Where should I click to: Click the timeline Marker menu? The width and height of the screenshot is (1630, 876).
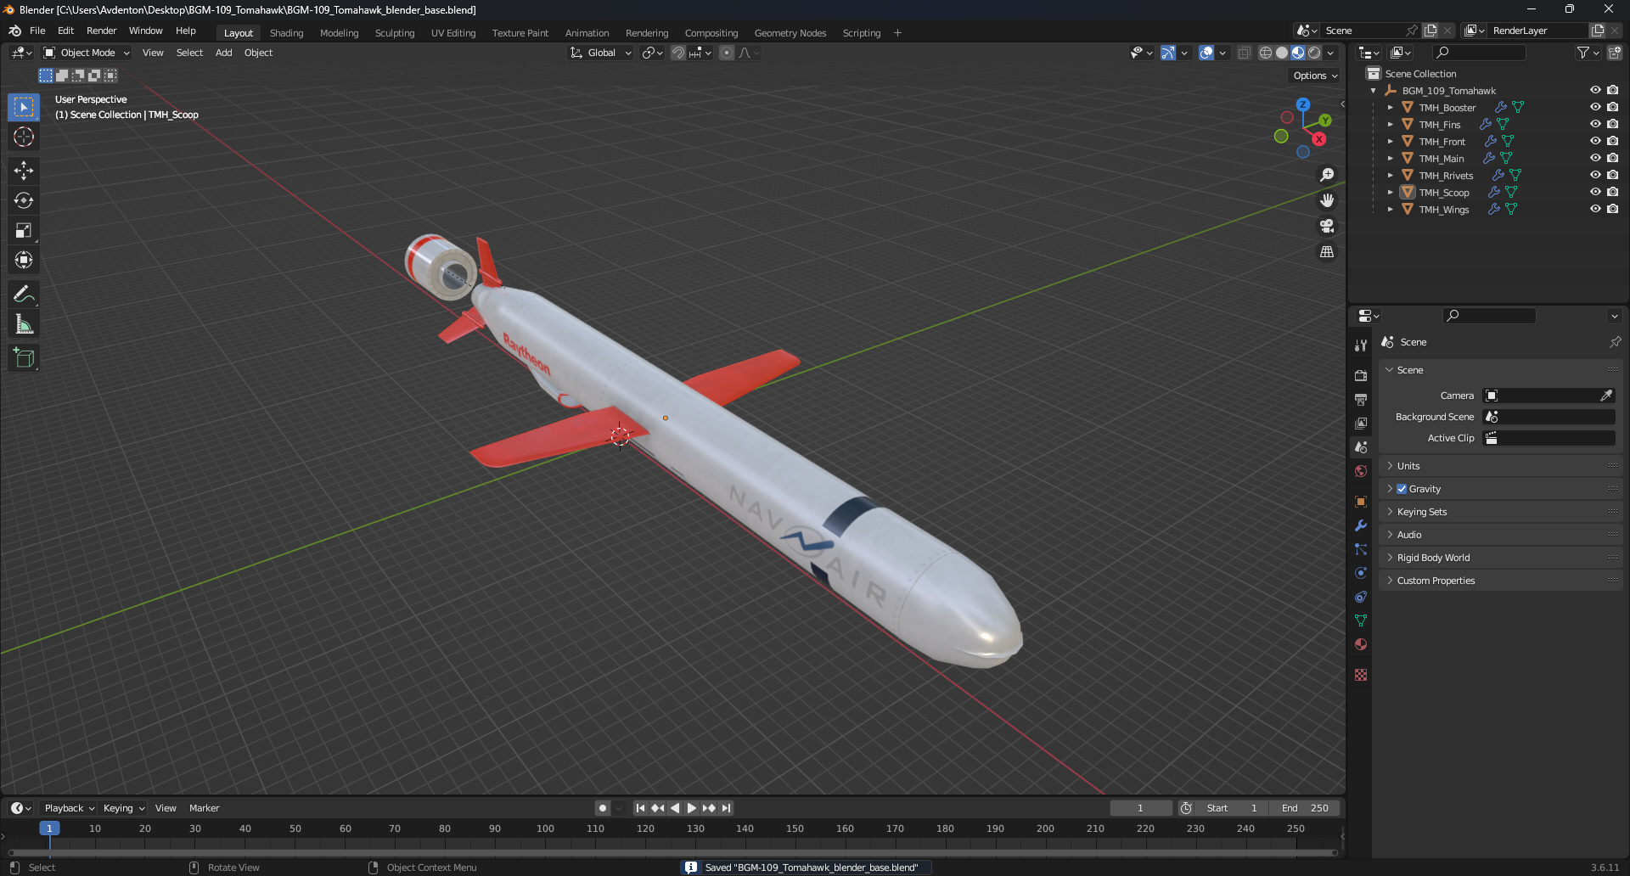(204, 808)
